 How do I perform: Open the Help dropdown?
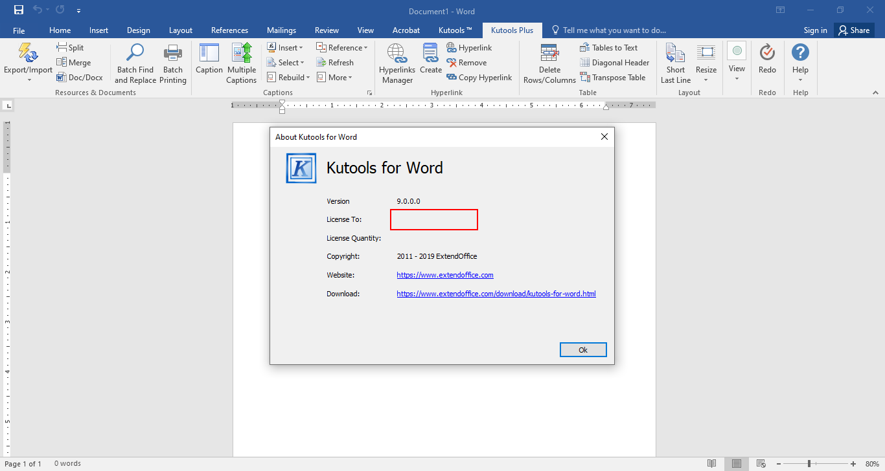click(x=801, y=63)
